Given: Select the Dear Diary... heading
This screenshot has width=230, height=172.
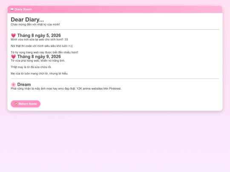Looking at the screenshot, I should (x=27, y=20).
